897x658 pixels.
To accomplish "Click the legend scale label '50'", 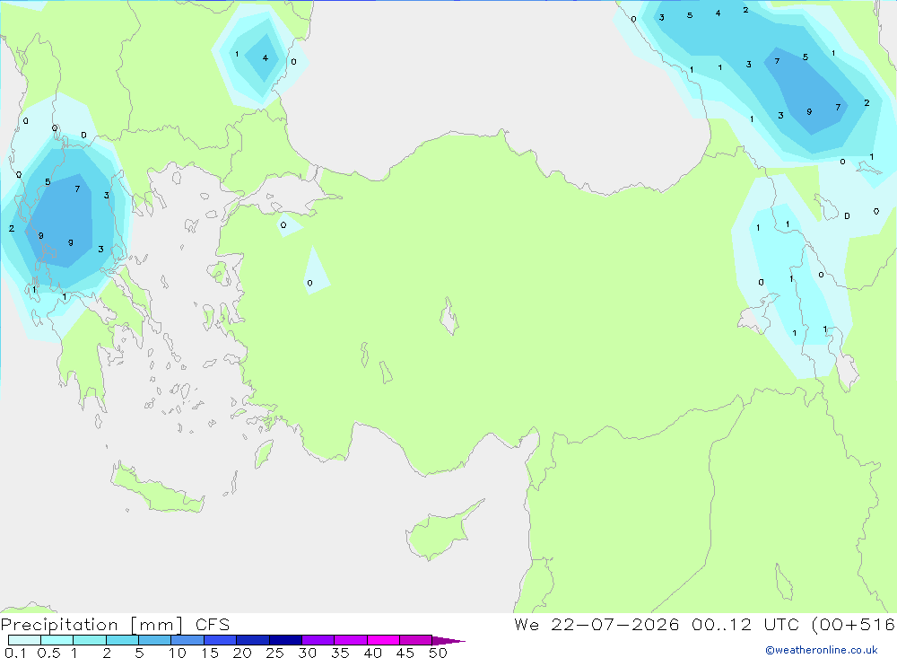I will point(438,653).
